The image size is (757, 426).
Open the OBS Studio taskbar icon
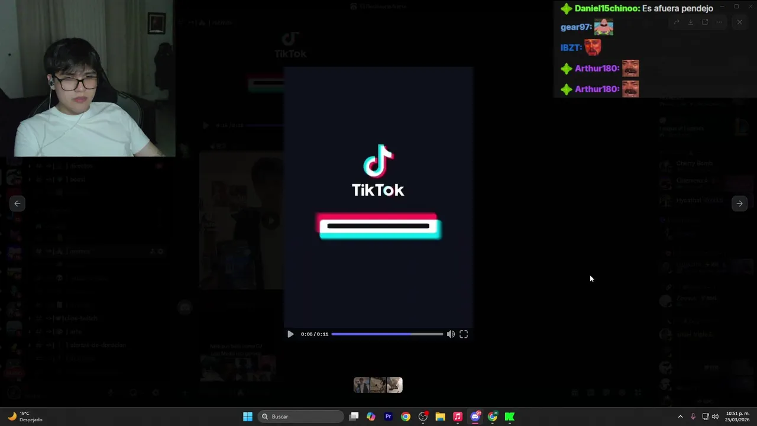[423, 417]
